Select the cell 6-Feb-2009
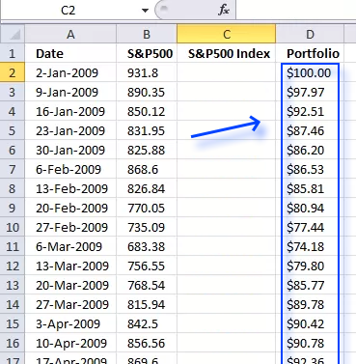Screen dimensions: 356x364 70,169
